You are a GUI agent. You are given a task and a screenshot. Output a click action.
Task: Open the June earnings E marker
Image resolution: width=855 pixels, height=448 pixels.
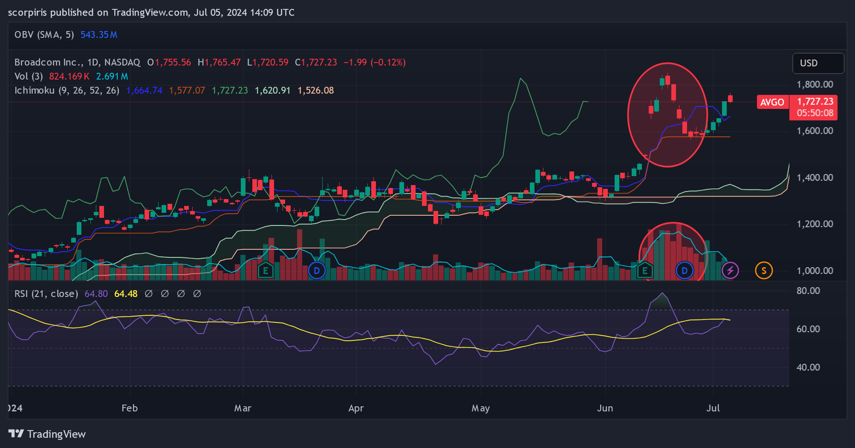[645, 271]
